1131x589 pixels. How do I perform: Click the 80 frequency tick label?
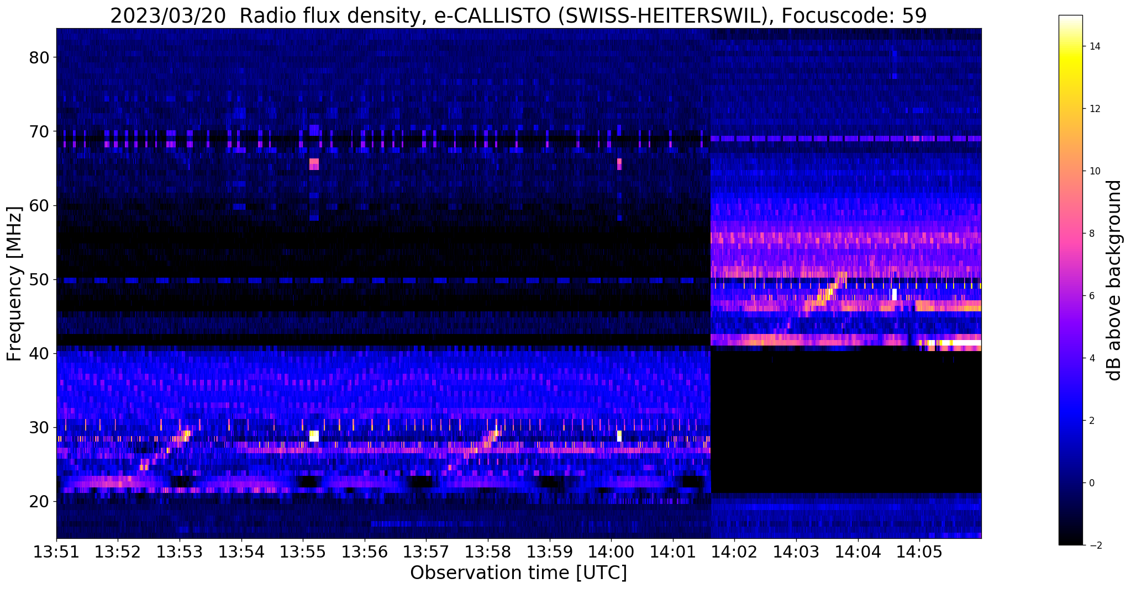click(x=39, y=57)
